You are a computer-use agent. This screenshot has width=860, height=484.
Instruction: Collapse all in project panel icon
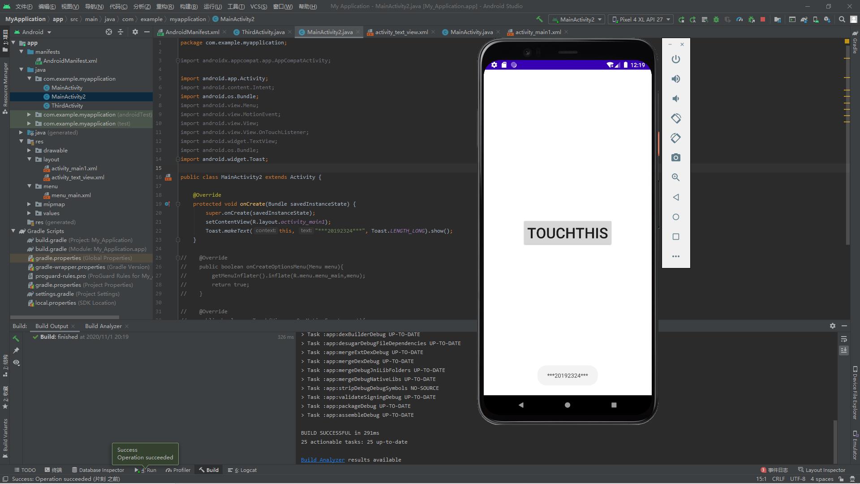[120, 32]
